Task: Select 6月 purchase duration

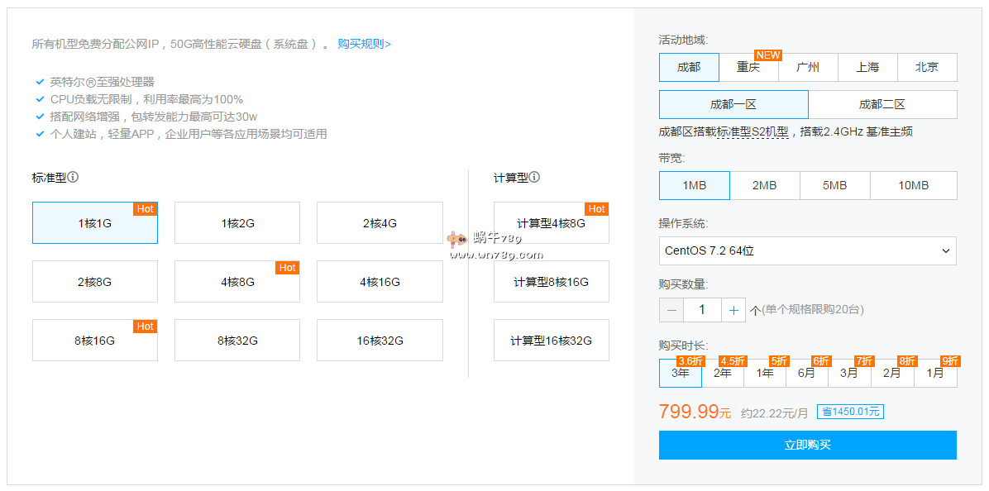Action: tap(806, 374)
